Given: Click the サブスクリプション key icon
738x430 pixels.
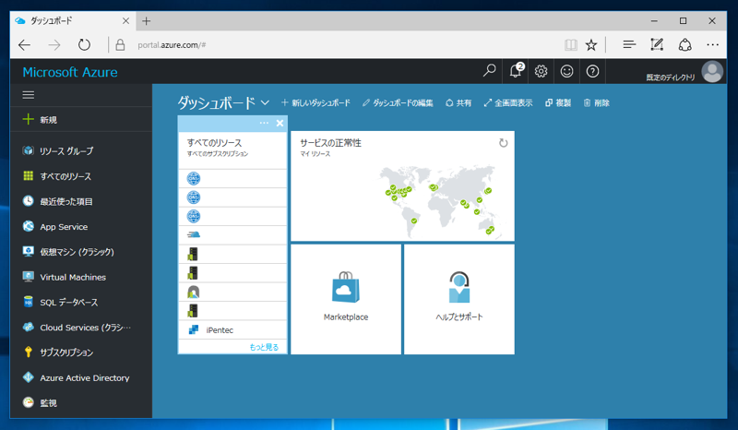Looking at the screenshot, I should [x=29, y=352].
